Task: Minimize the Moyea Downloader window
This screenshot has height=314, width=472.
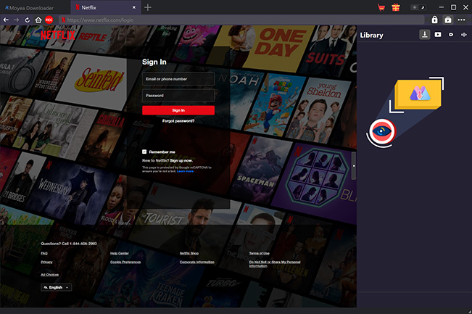Action: (442, 7)
